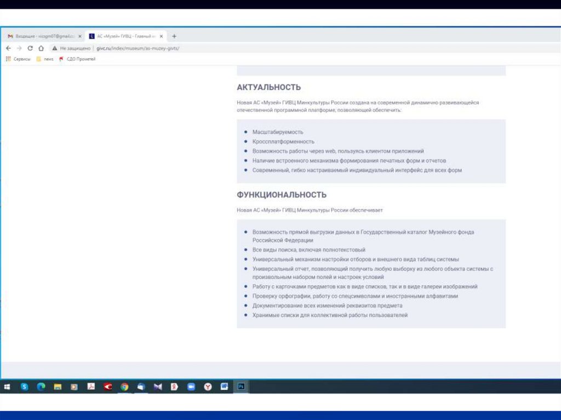Select the АС «Музей» ГИВЦ tab
The width and height of the screenshot is (561, 420).
(126, 36)
